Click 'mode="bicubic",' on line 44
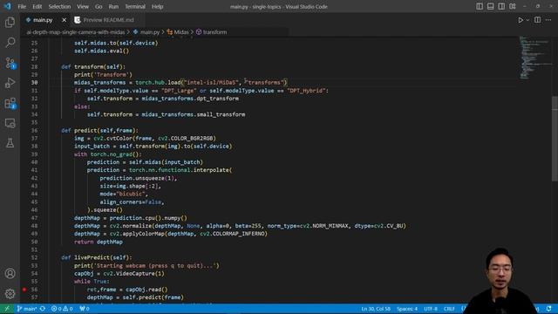 pyautogui.click(x=124, y=194)
